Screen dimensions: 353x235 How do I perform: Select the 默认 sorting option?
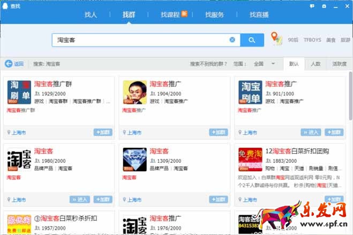[x=294, y=64]
